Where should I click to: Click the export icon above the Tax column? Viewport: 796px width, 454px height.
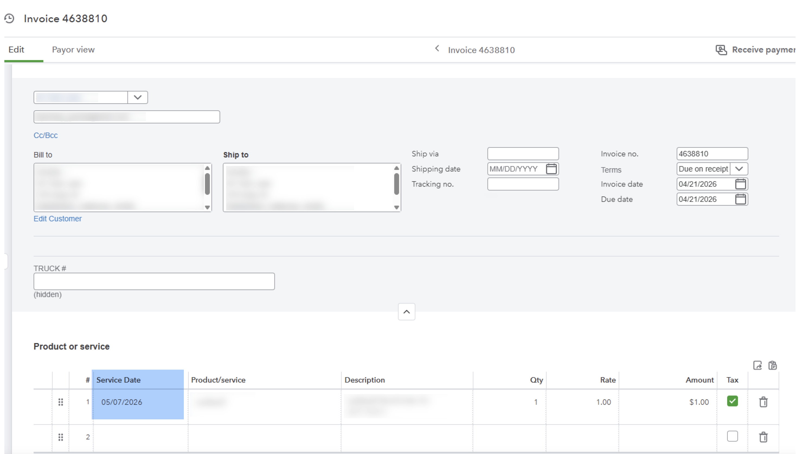click(757, 365)
